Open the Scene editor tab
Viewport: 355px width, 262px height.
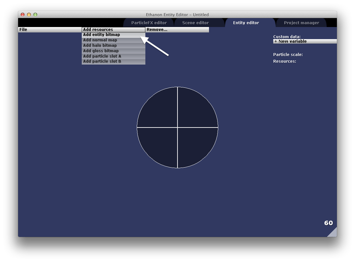click(x=195, y=23)
